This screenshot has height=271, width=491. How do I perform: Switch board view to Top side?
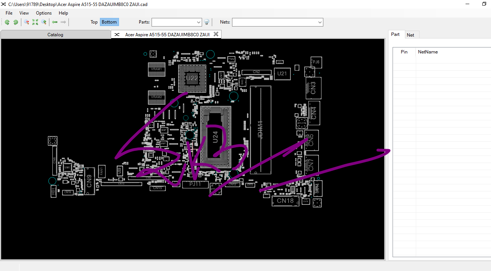[94, 22]
